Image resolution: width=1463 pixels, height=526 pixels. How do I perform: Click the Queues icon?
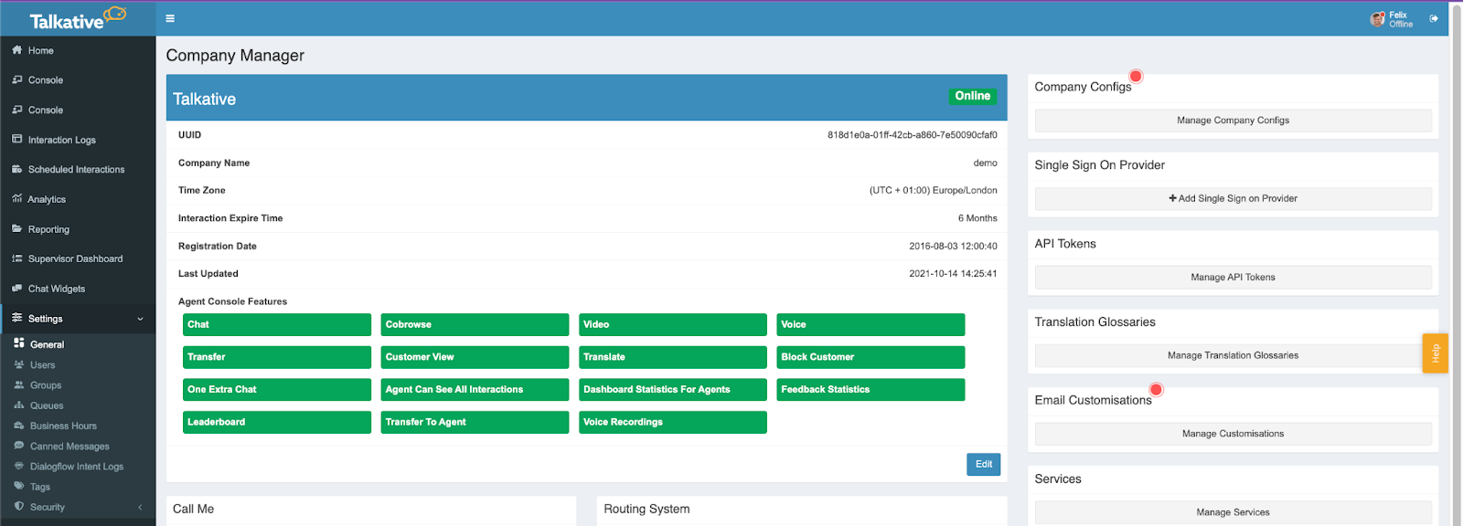[19, 405]
